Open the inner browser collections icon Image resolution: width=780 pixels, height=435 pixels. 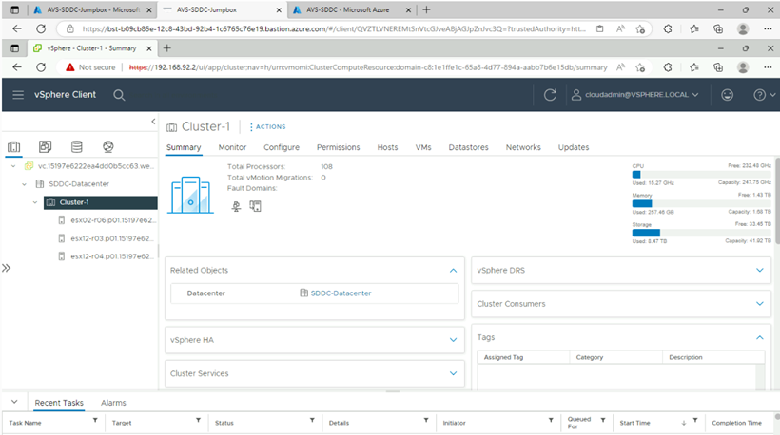pyautogui.click(x=718, y=67)
